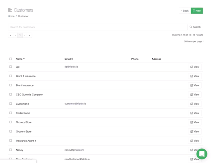Click the Search magnifier button

click(195, 27)
